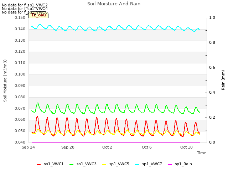Click the chart title Soil Moisture And Rain
The width and height of the screenshot is (228, 171).
click(114, 4)
